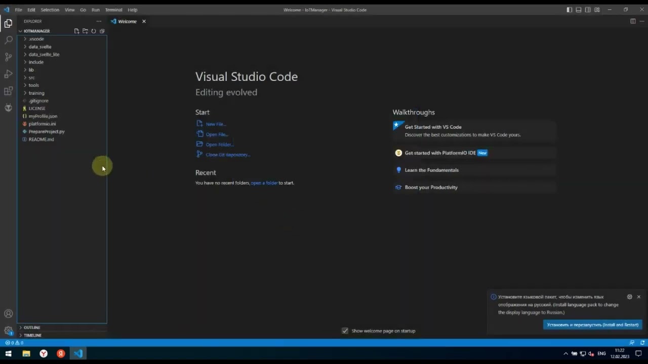Open the Go menu
Screen dimensions: 648x364
(83, 10)
